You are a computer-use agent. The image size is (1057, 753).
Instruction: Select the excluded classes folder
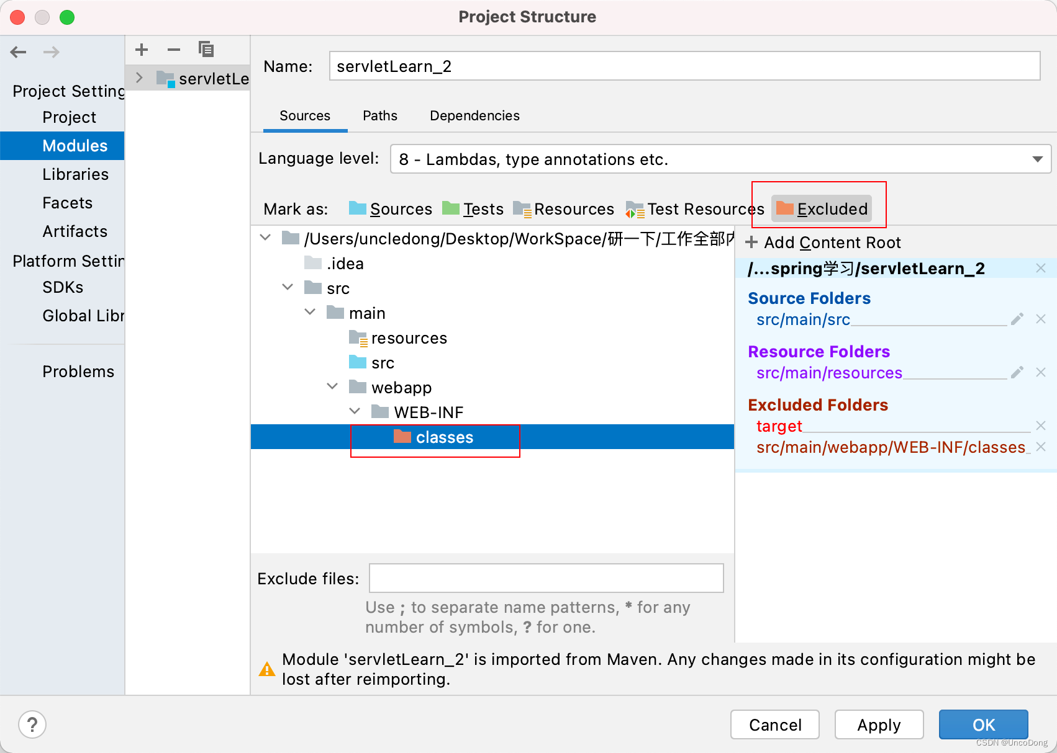(492, 437)
